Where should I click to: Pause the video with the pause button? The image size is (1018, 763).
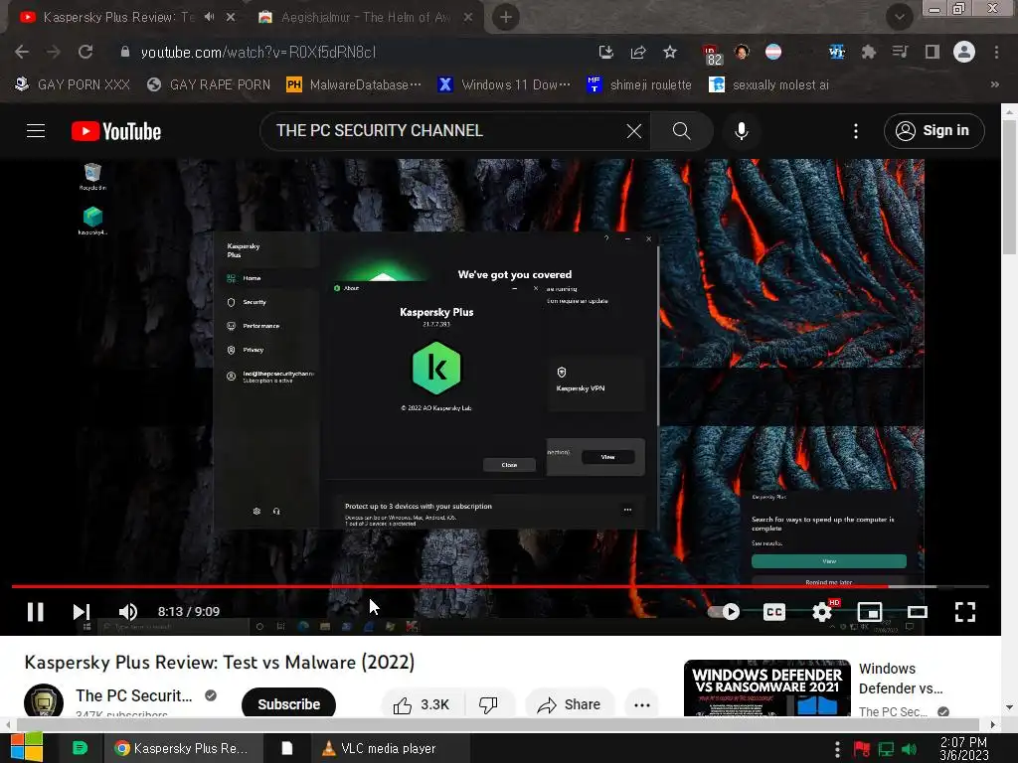click(x=35, y=612)
